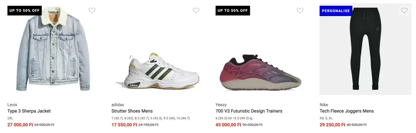Open the Yeezy 700 V3 trainer image
This screenshot has height=133, width=416.
[260, 72]
